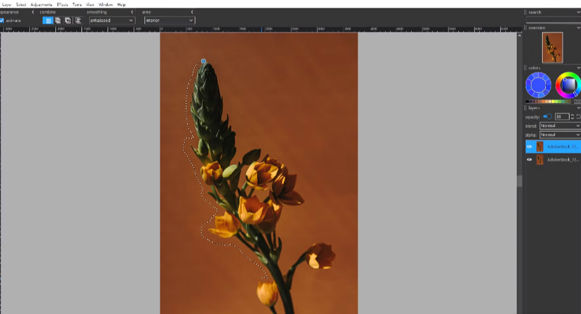This screenshot has width=581, height=314.
Task: Click the opacity value input field
Action: pos(562,117)
